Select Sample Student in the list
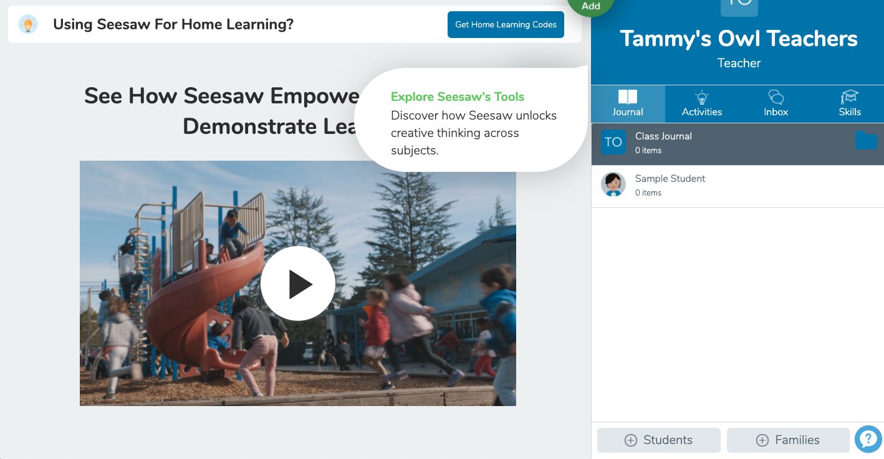 click(737, 186)
